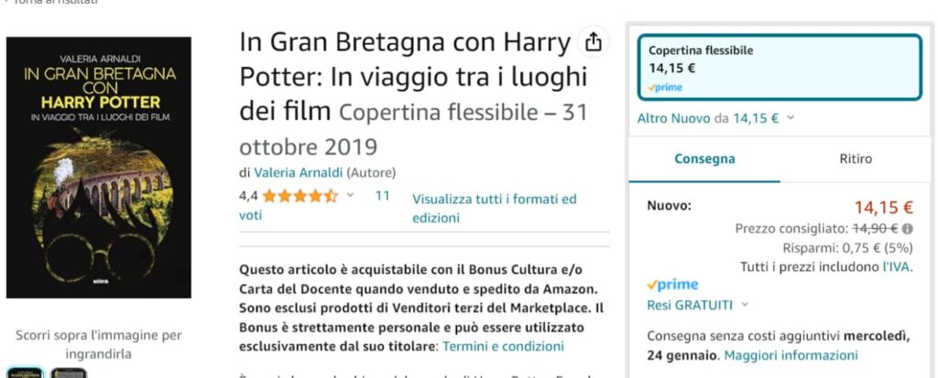Open the l'IVA link
This screenshot has height=378, width=938.
click(898, 267)
